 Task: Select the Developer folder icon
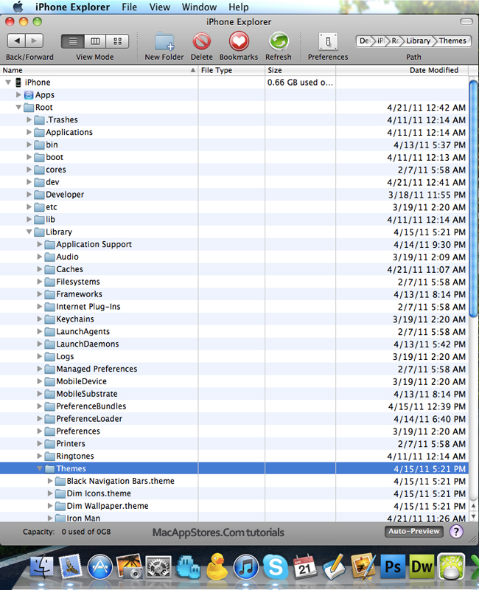39,195
